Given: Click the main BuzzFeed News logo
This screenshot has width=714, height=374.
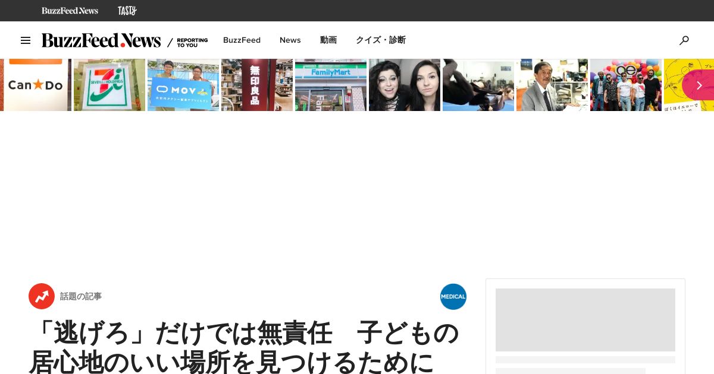Looking at the screenshot, I should (101, 40).
